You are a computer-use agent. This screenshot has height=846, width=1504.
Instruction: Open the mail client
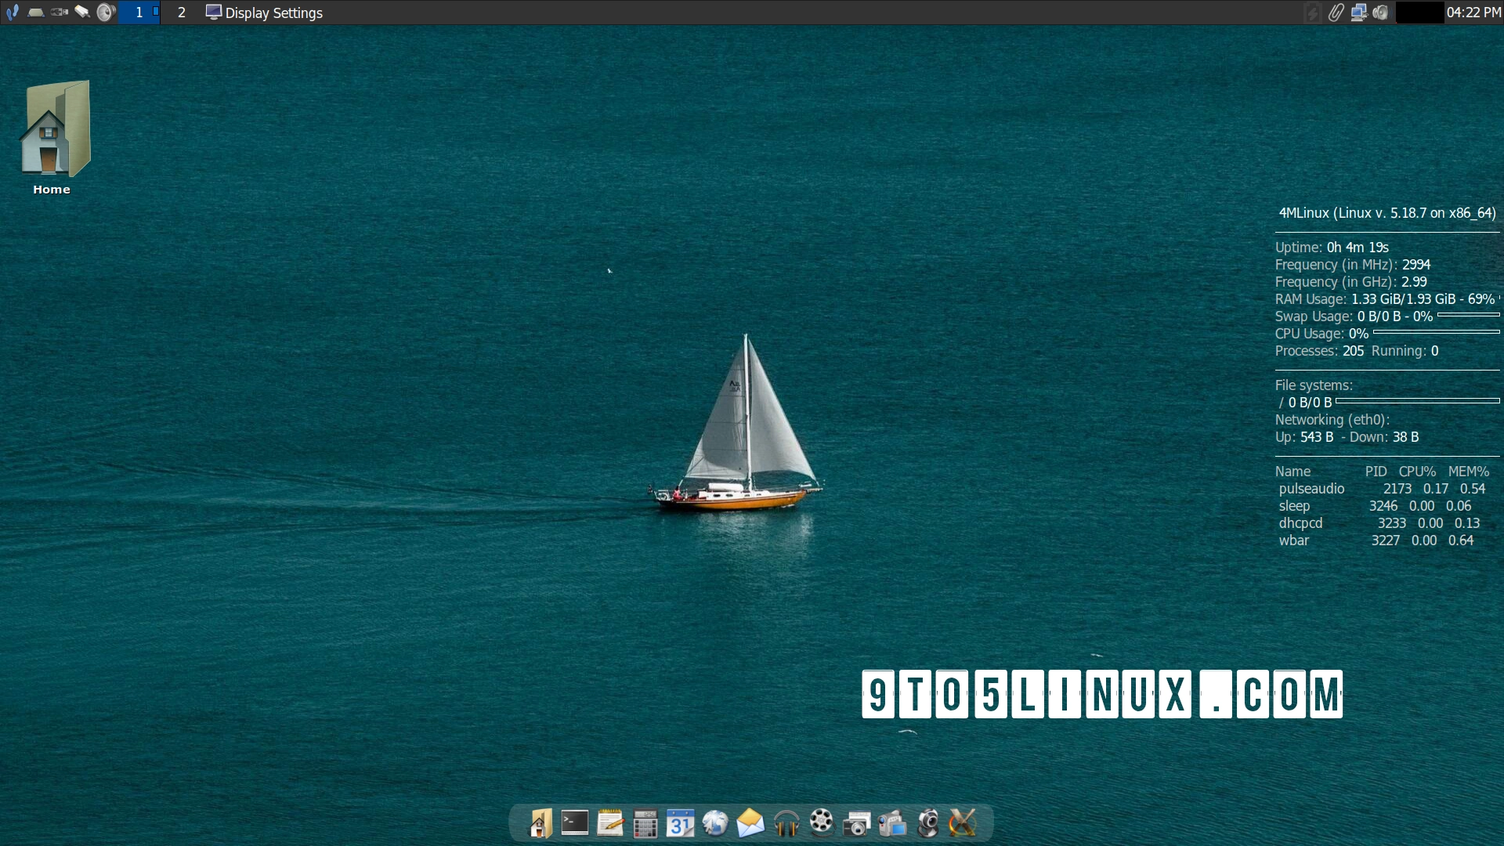751,822
